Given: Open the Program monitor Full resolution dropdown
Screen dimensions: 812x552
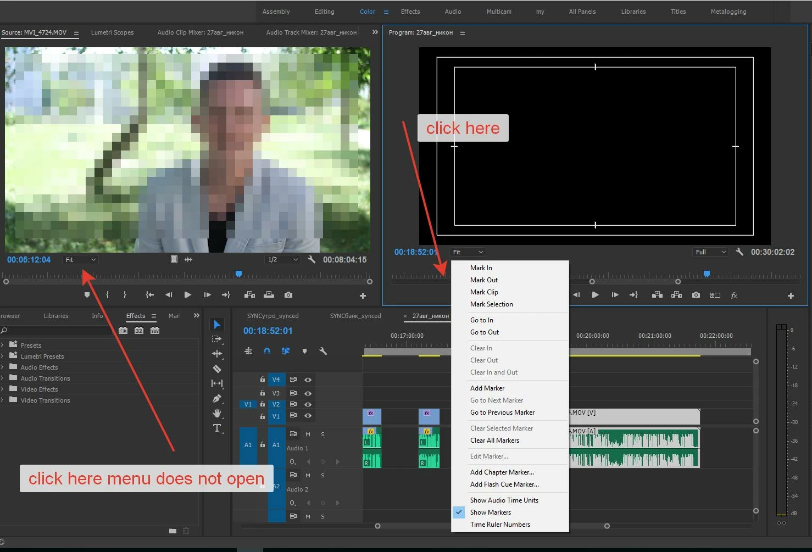Looking at the screenshot, I should tap(710, 252).
